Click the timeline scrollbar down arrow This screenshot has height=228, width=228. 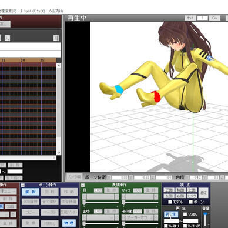click(59, 153)
